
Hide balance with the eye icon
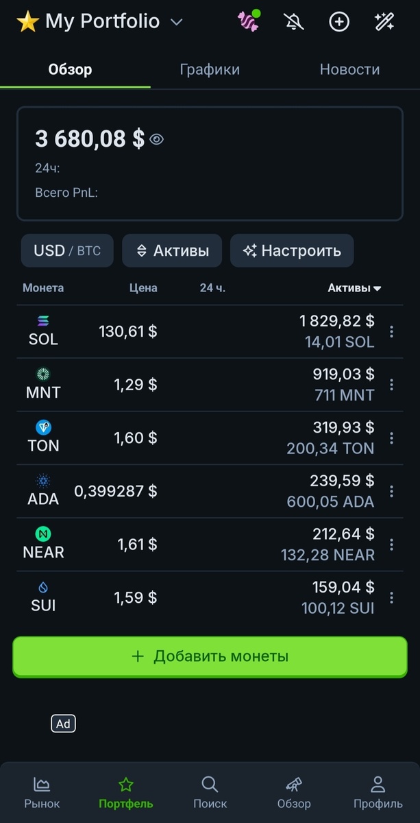pos(157,139)
